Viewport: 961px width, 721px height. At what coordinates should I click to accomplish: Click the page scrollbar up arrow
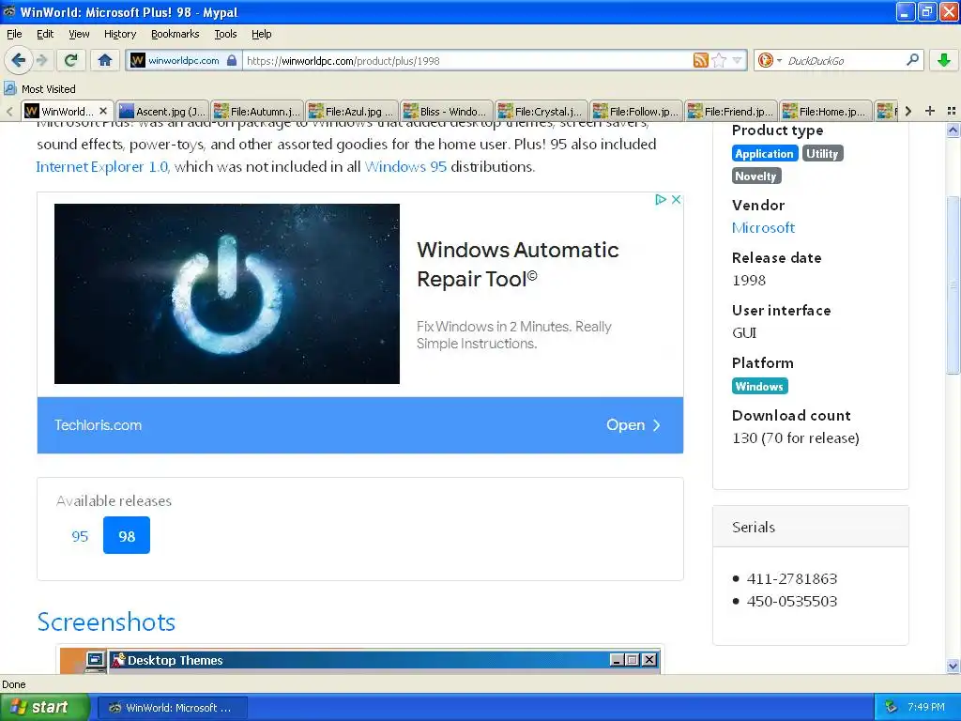click(953, 130)
